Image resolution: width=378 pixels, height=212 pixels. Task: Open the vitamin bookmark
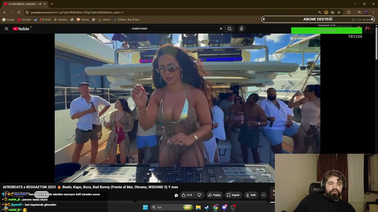tap(104, 20)
